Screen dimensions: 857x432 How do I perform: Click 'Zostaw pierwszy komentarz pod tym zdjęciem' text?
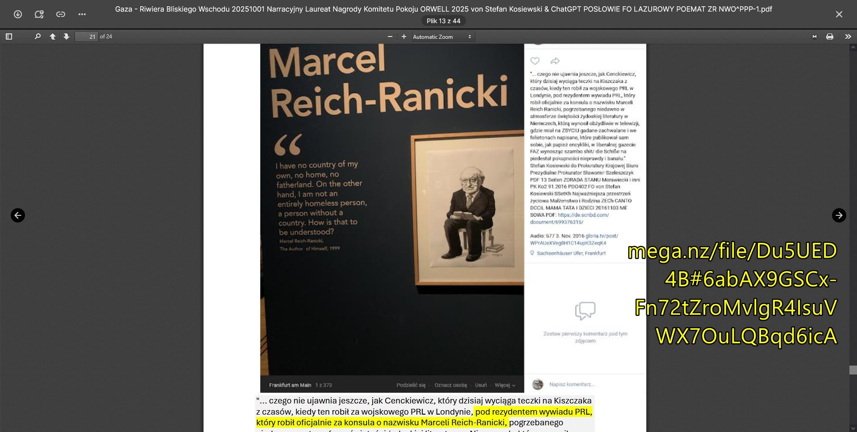coord(585,337)
